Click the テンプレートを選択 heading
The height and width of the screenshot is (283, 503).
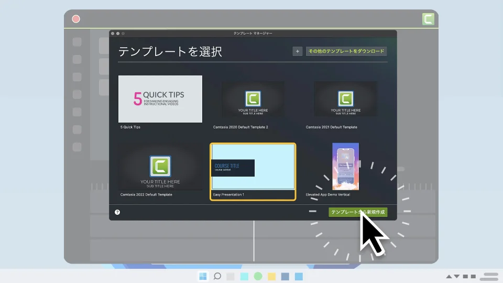170,51
